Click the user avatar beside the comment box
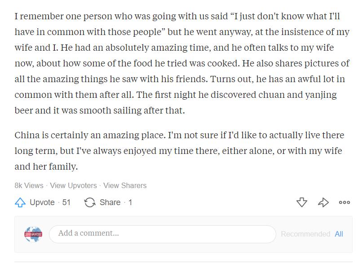 pos(33,234)
